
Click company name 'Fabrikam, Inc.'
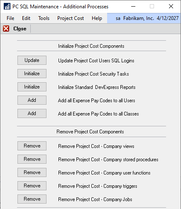(139, 18)
